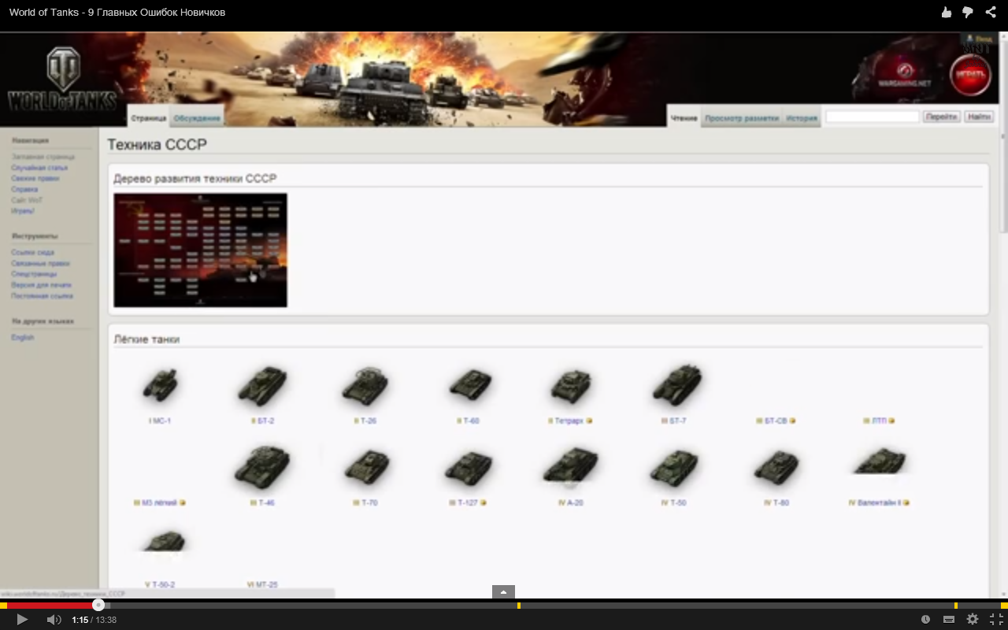Viewport: 1008px width, 630px height.
Task: Toggle subtitles/captions icon in player
Action: (x=949, y=620)
